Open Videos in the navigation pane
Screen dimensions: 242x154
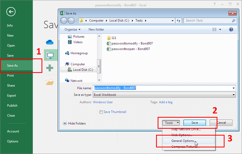pos(75,42)
